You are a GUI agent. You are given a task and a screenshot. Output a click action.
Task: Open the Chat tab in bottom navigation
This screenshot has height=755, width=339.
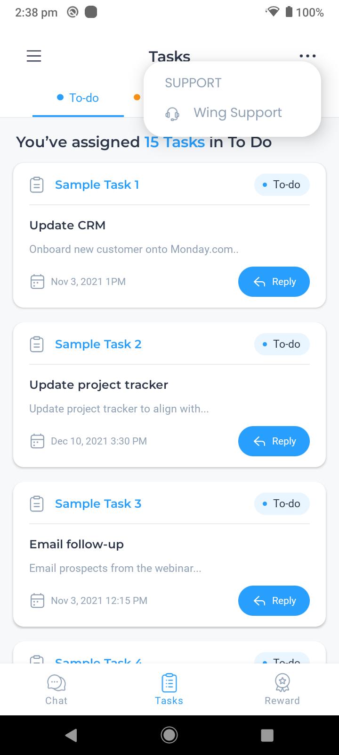click(x=56, y=690)
